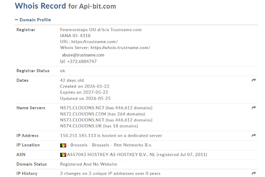The image size is (265, 177).
Task: Click the 3 changes on 3 unique IP addresses text
Action: click(x=110, y=173)
